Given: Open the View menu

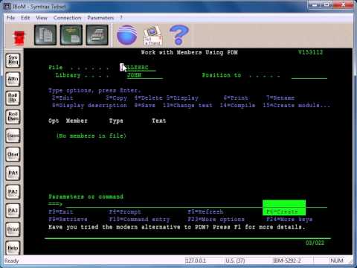Looking at the screenshot, I should tap(42, 18).
